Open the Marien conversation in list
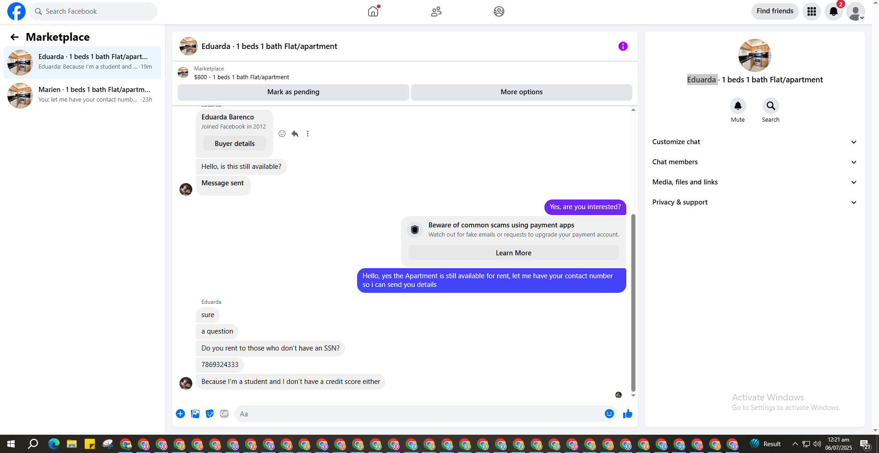The width and height of the screenshot is (879, 453). 82,96
